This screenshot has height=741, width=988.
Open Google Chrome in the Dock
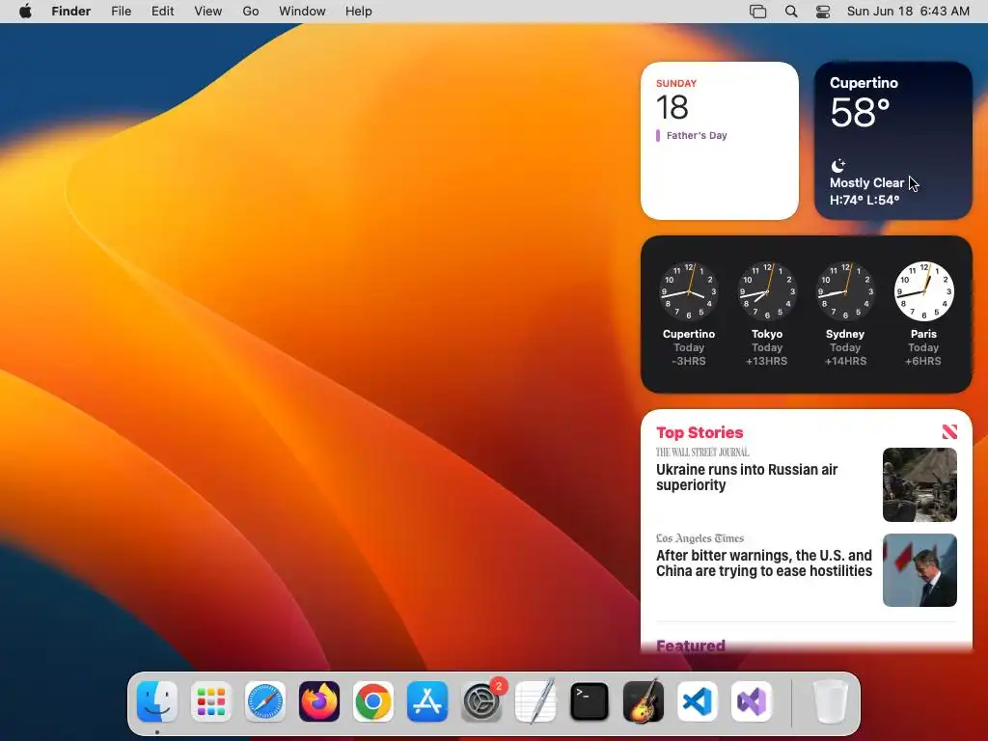pyautogui.click(x=373, y=701)
